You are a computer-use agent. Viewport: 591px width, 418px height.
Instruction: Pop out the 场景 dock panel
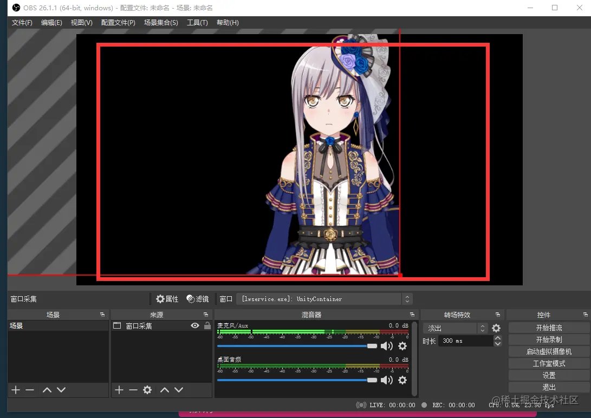point(102,315)
